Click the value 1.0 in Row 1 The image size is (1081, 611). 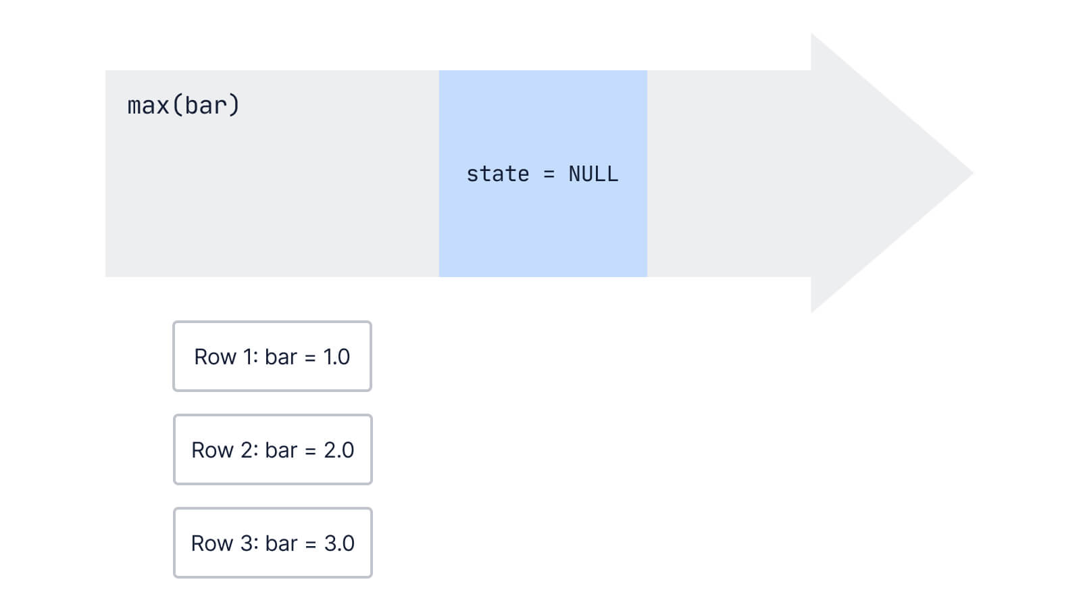(336, 357)
